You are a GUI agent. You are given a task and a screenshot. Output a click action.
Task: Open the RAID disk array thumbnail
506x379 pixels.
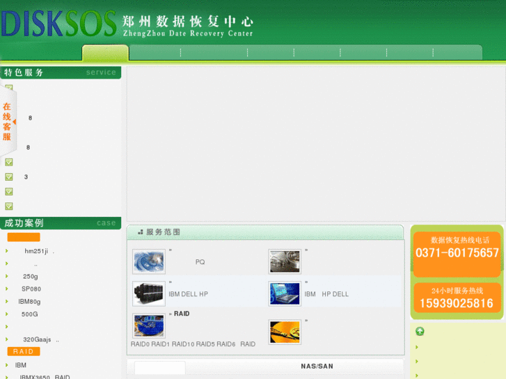point(149,325)
